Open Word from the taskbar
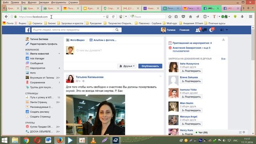This screenshot has height=144, width=256. click(48, 140)
